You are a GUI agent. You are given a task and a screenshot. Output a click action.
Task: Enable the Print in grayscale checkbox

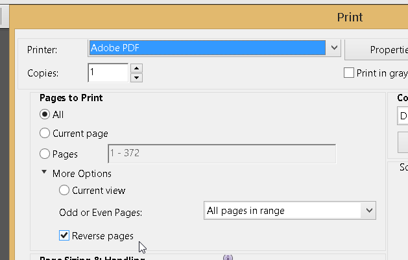(x=349, y=73)
